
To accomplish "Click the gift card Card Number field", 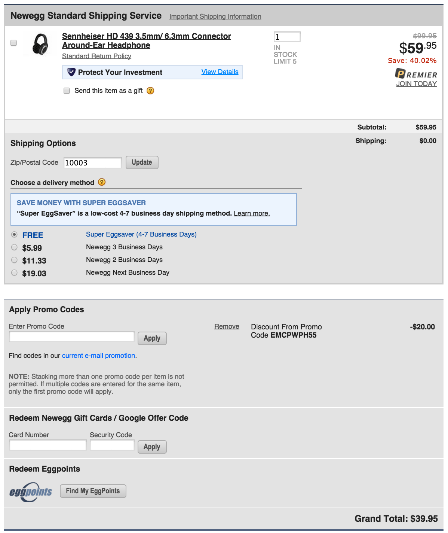I will [x=48, y=445].
